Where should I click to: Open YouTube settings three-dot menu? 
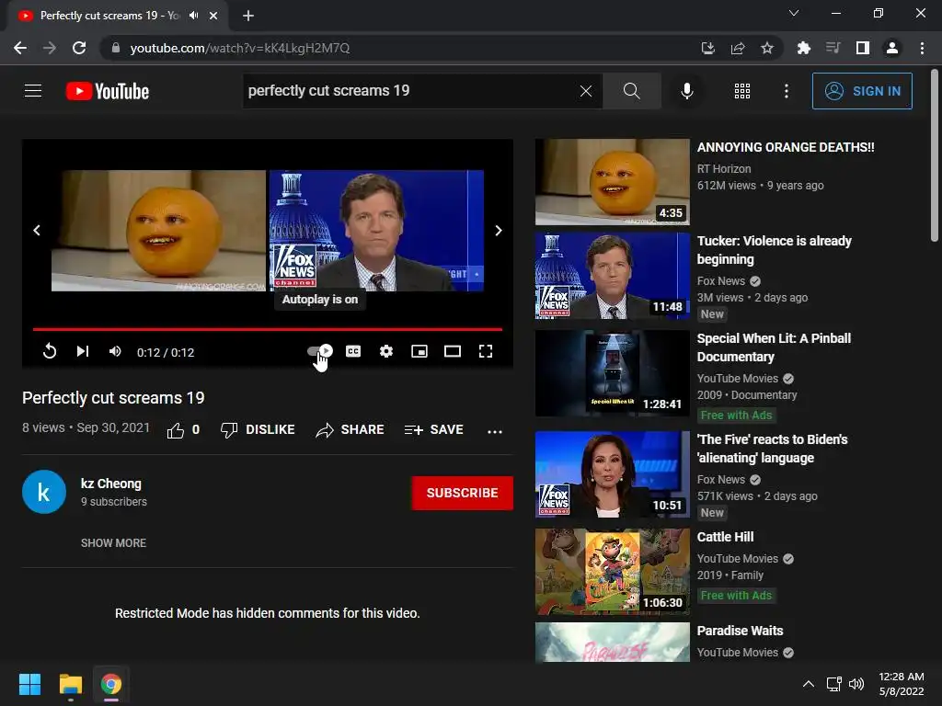[787, 91]
